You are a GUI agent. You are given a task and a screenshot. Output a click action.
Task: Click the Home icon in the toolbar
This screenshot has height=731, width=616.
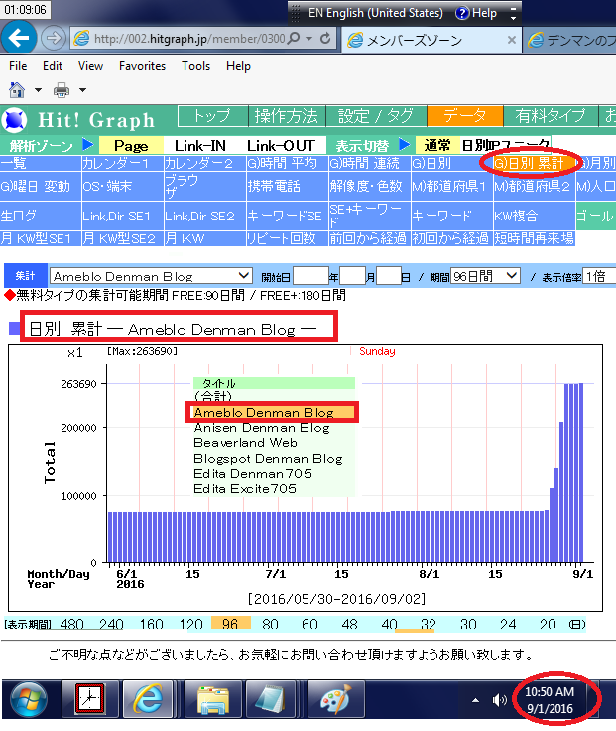(x=17, y=90)
